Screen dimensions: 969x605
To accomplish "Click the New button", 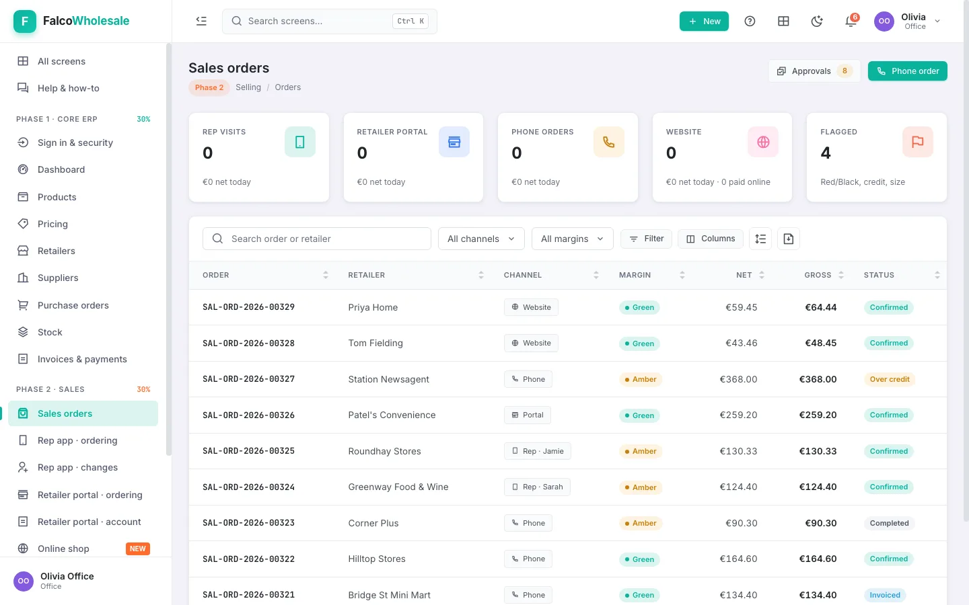I will click(x=704, y=22).
